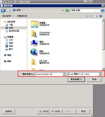The image size is (105, 117).
Task: Select 電腦 in the navigation pane
Action: (x=9, y=55)
